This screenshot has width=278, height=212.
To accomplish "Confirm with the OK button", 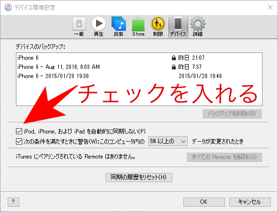I will (x=204, y=202).
